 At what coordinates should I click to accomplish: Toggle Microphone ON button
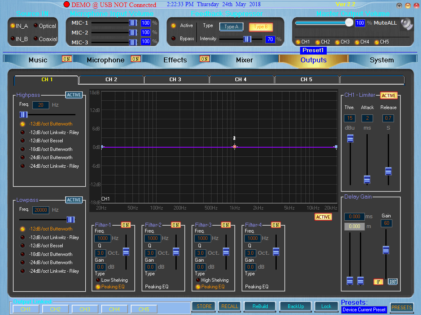pos(136,59)
